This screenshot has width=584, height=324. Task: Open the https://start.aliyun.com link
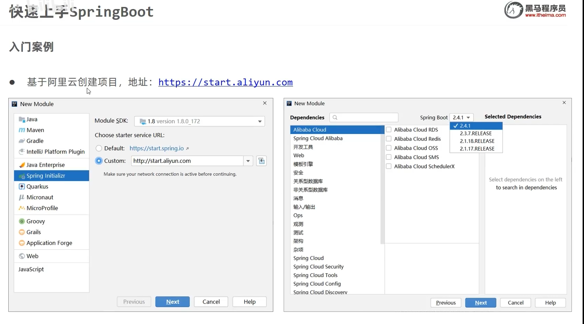coord(226,82)
